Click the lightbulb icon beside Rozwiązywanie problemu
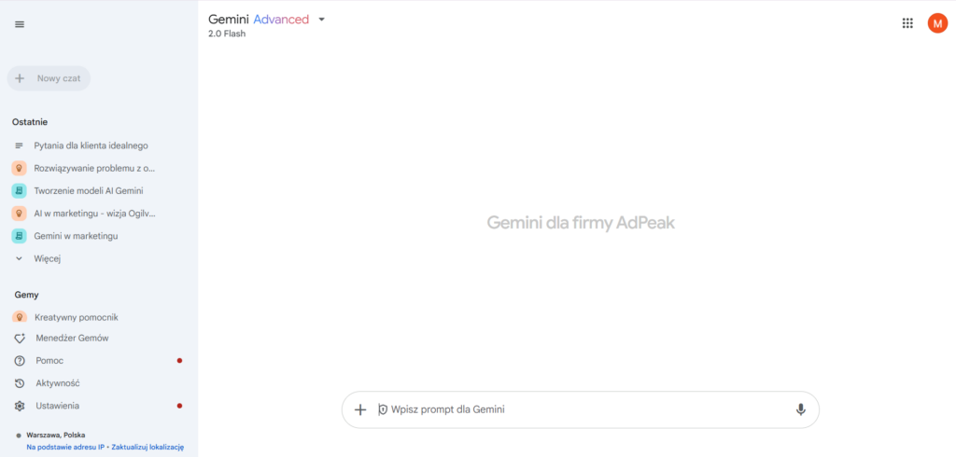This screenshot has height=457, width=956. coord(19,168)
